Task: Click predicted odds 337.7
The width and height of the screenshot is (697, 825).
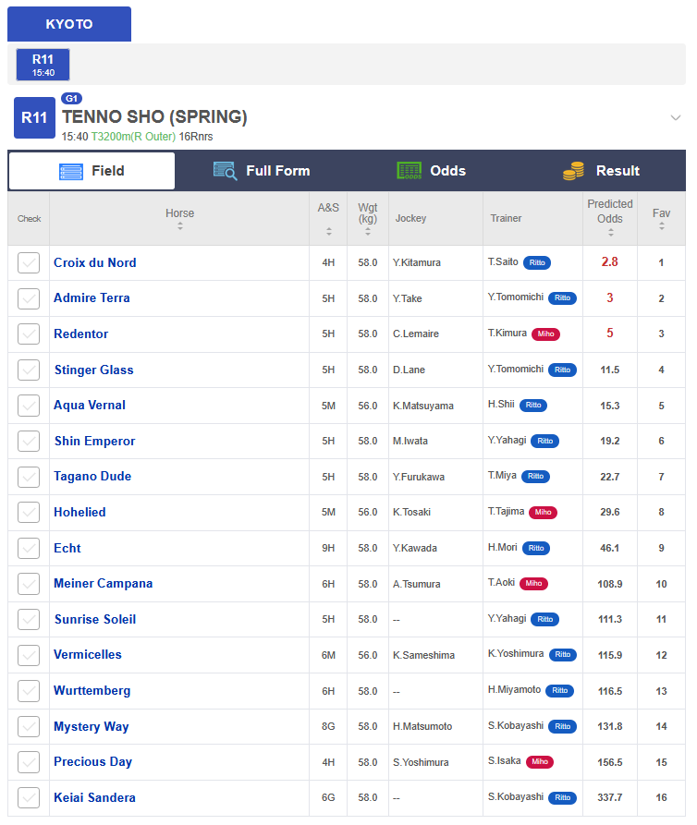Action: tap(609, 797)
